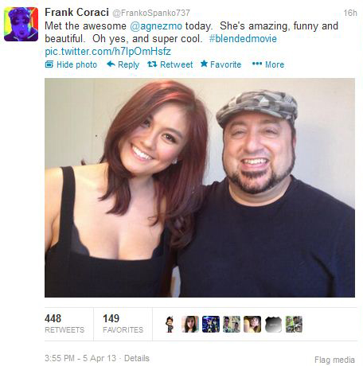This screenshot has width=363, height=366.
Task: Expand the tweet Details link
Action: coord(137,358)
